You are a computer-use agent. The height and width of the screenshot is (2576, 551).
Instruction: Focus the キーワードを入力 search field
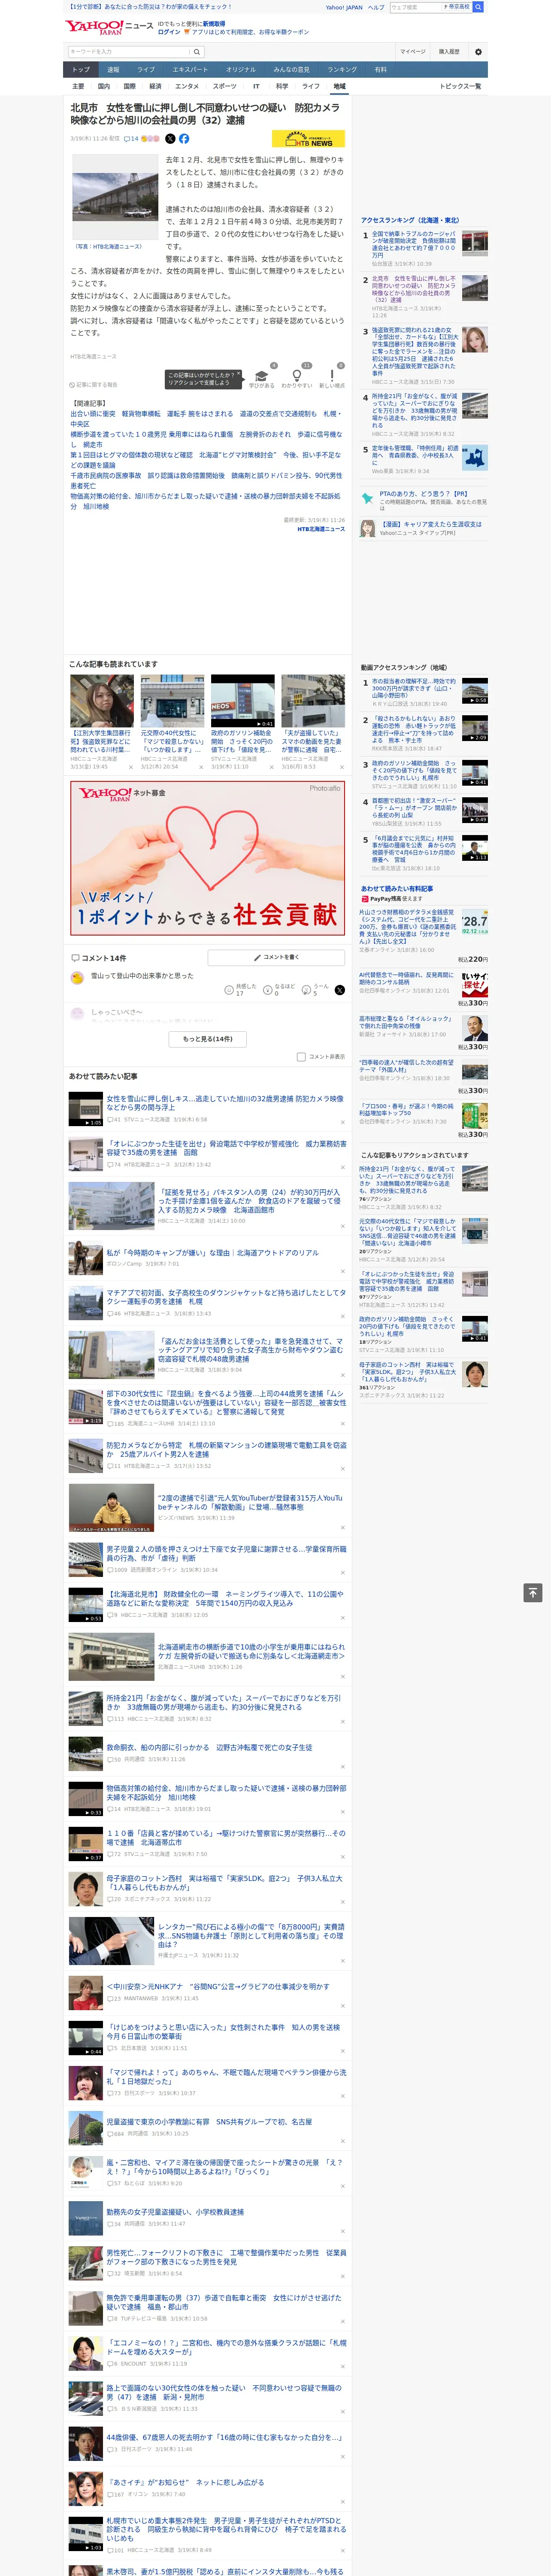(129, 52)
